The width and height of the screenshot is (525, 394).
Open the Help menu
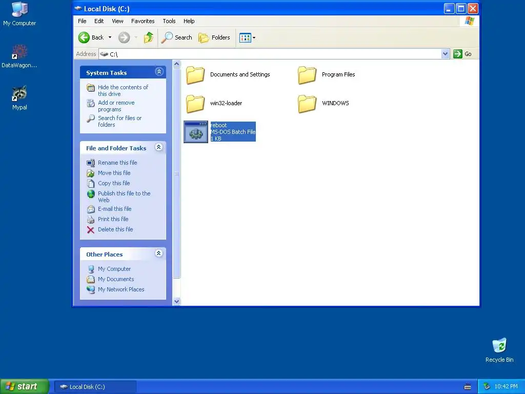[189, 21]
